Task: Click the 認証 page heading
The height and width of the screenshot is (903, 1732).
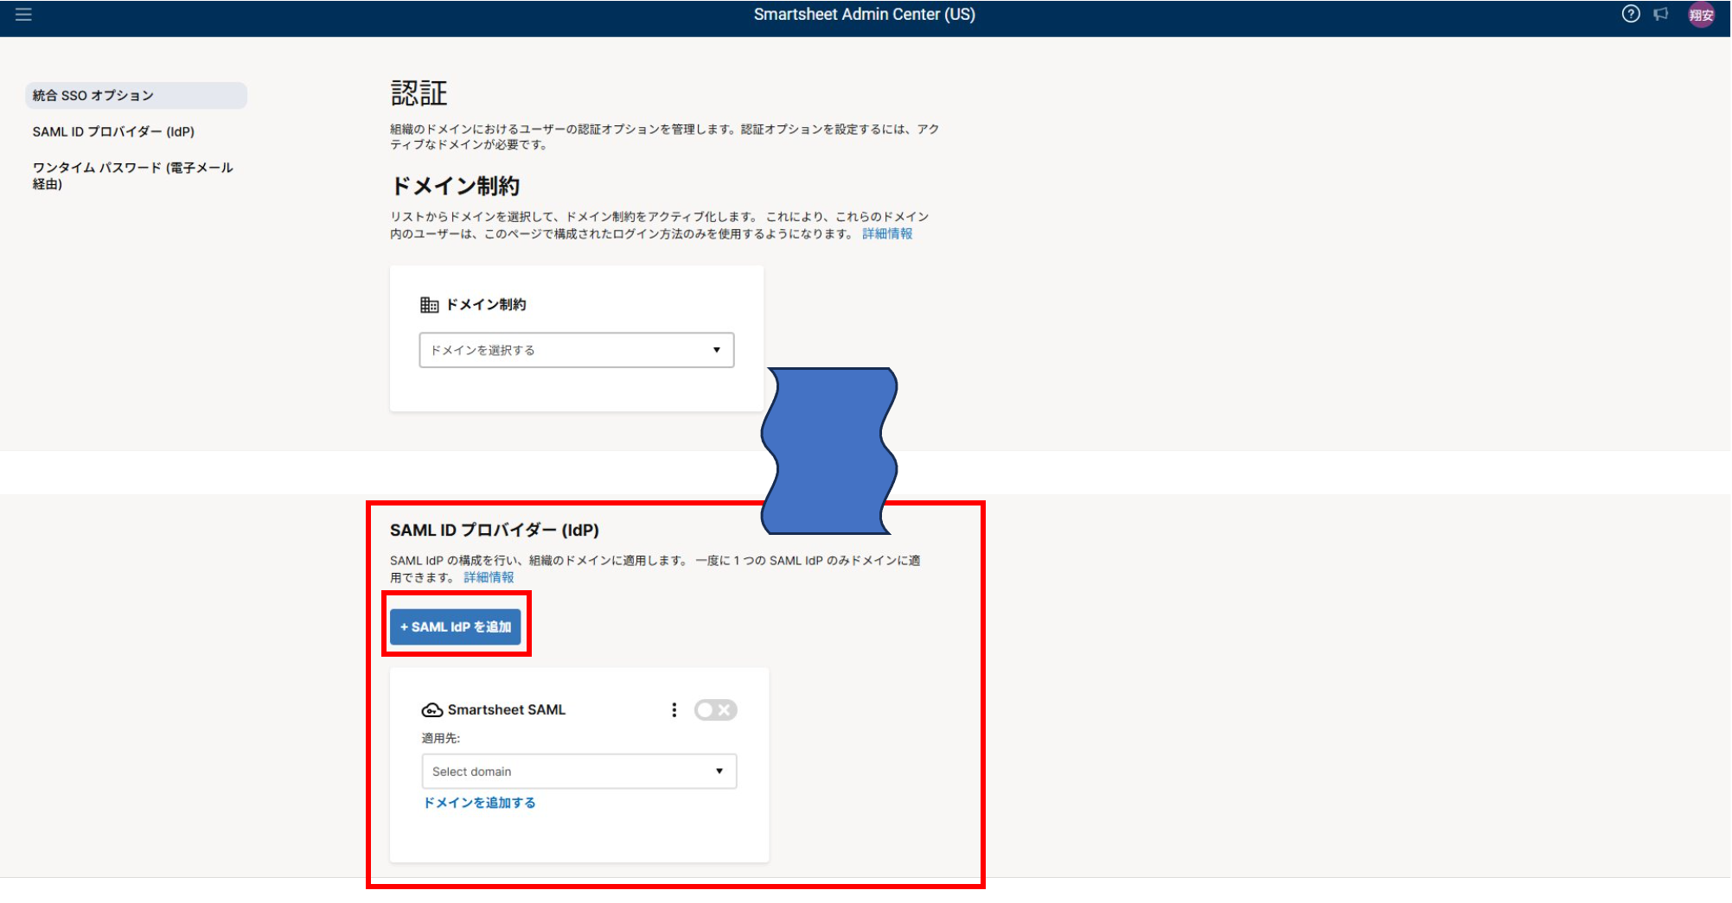Action: coord(419,92)
